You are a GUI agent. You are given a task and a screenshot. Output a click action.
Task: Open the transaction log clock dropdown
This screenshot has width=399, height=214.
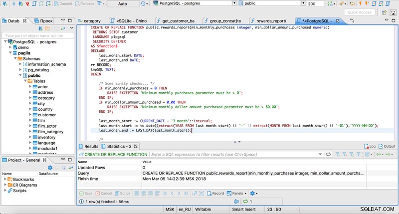(144, 3)
